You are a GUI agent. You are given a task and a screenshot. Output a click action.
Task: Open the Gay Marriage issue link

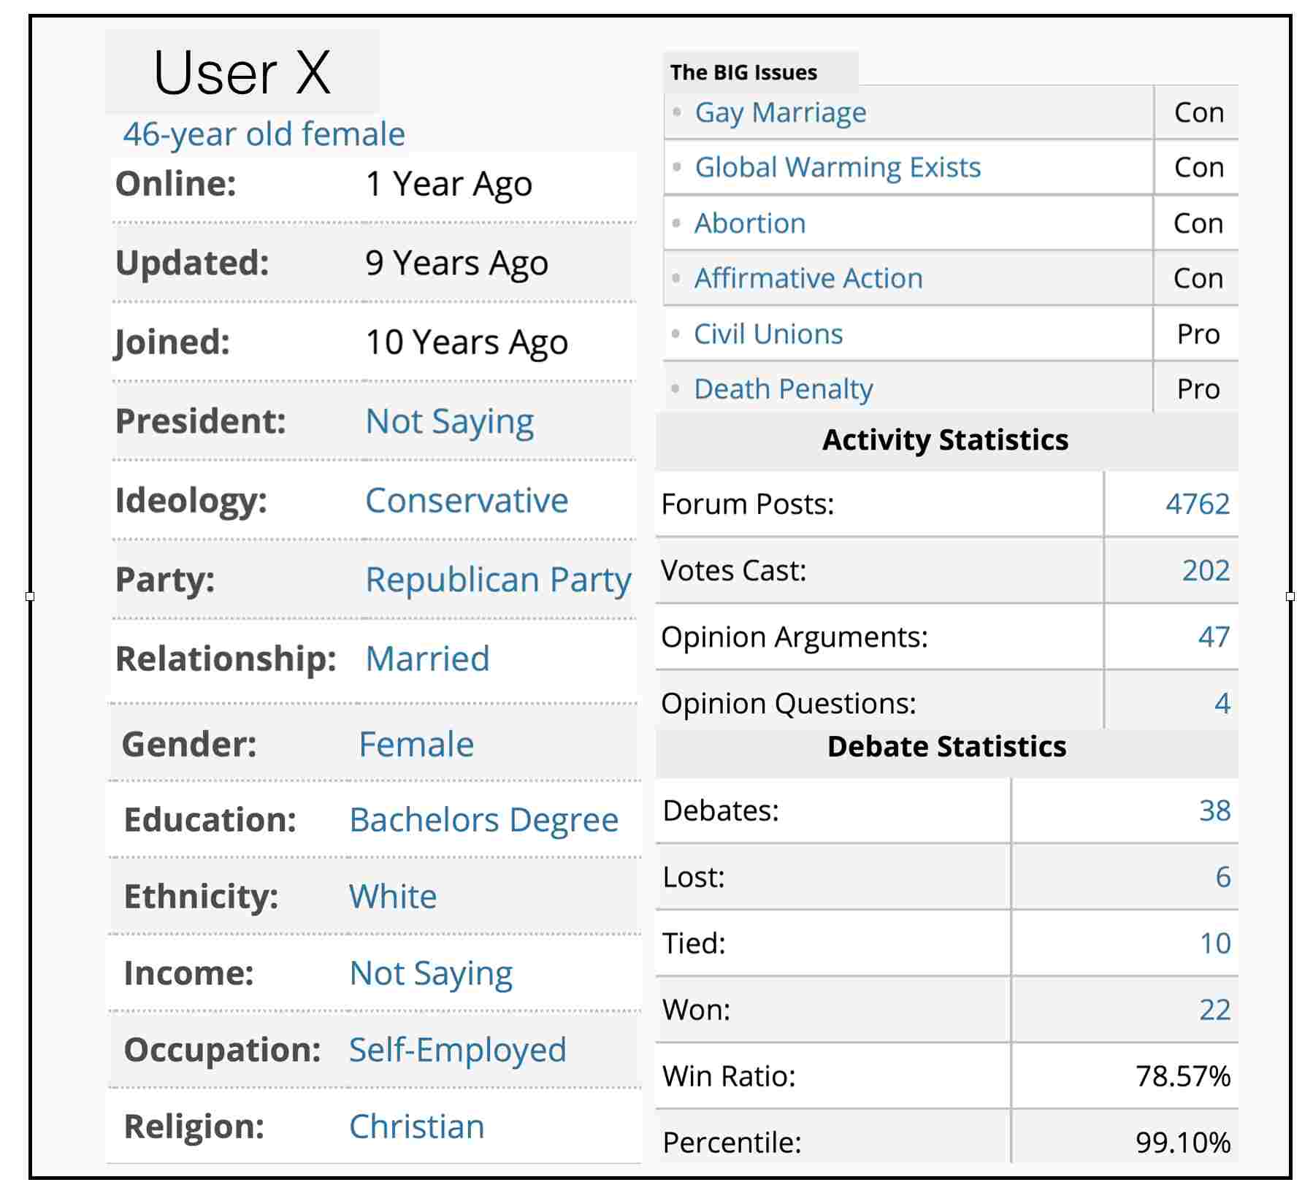tap(781, 113)
